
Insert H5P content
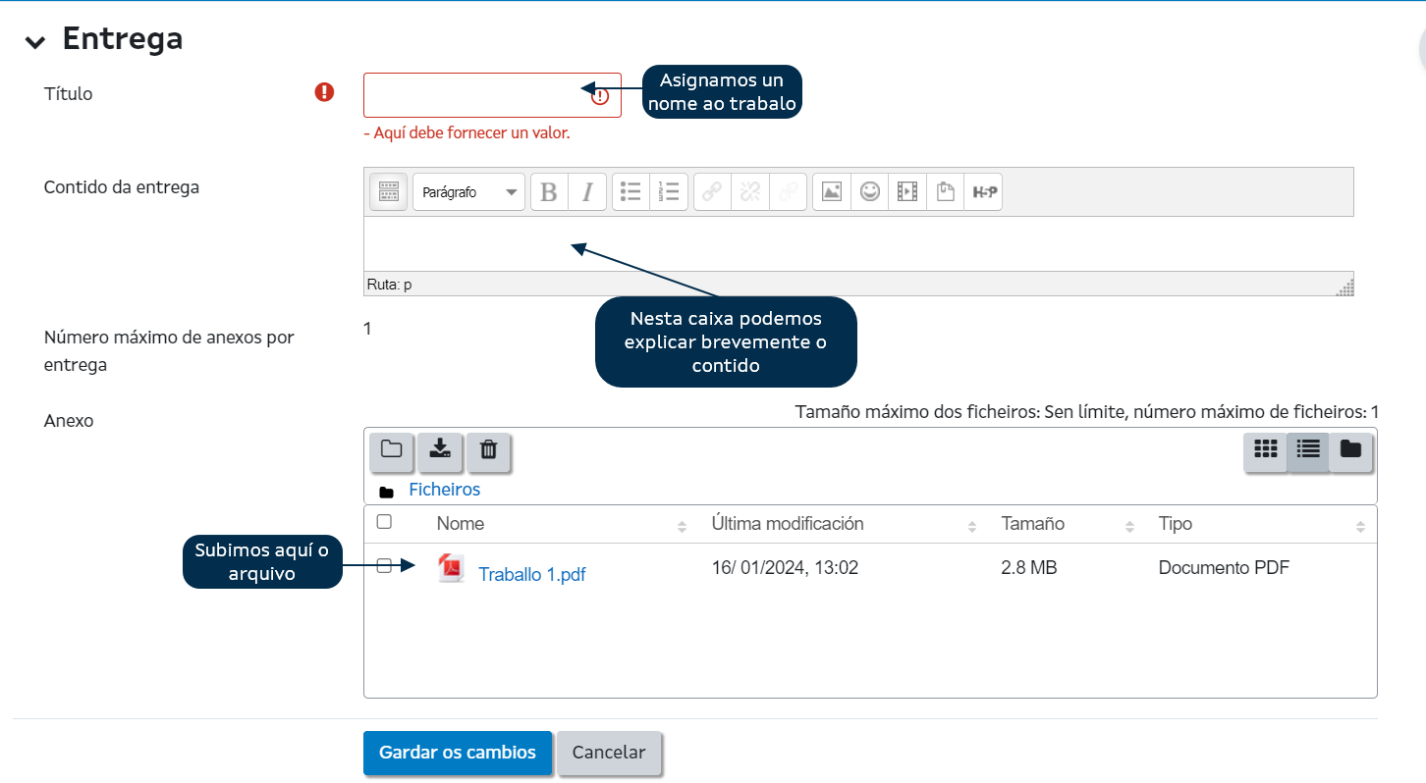click(984, 192)
